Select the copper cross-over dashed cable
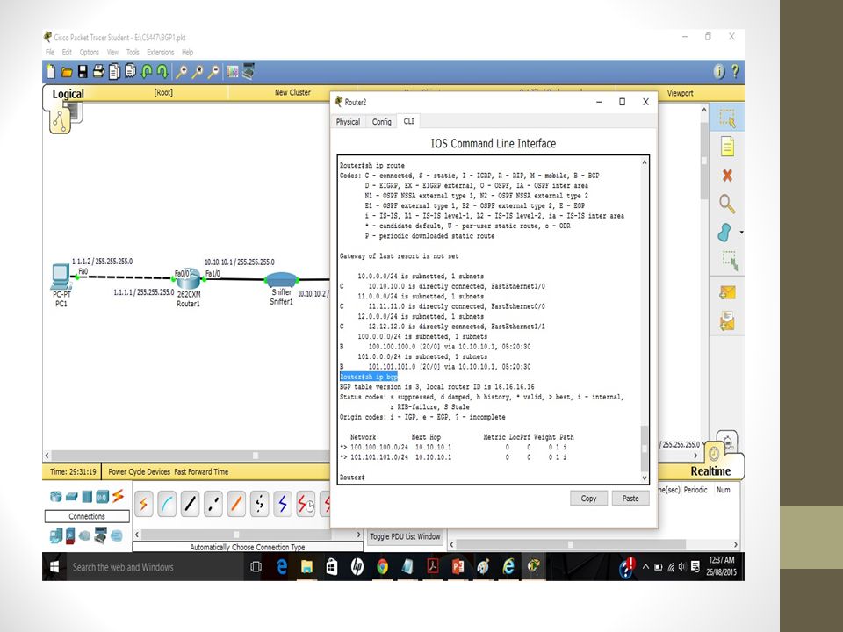The height and width of the screenshot is (632, 843). pyautogui.click(x=213, y=504)
